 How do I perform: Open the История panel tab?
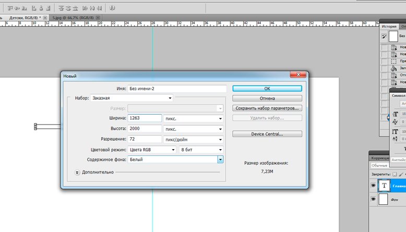[x=389, y=27]
